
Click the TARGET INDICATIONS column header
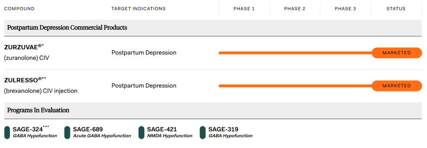[139, 9]
